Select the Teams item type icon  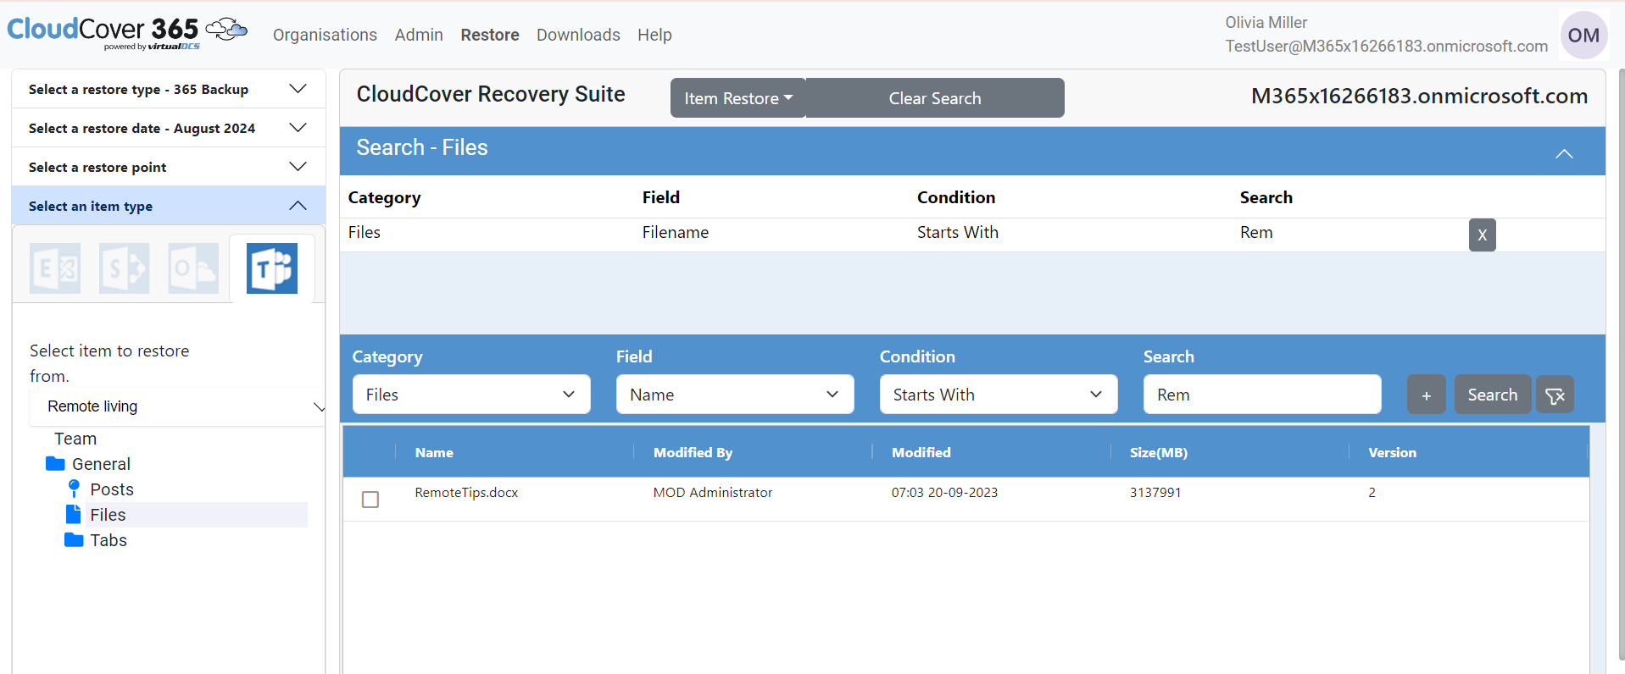pyautogui.click(x=272, y=268)
